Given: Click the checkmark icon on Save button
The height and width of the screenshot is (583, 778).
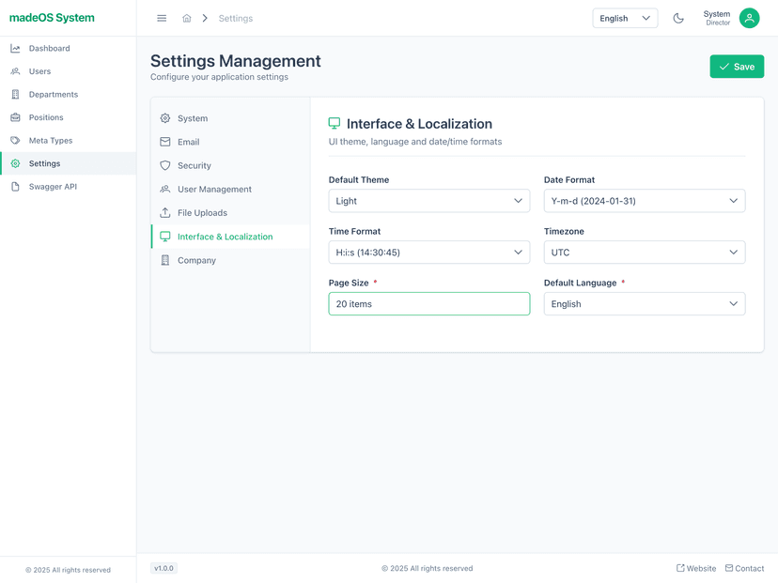Looking at the screenshot, I should coord(724,67).
